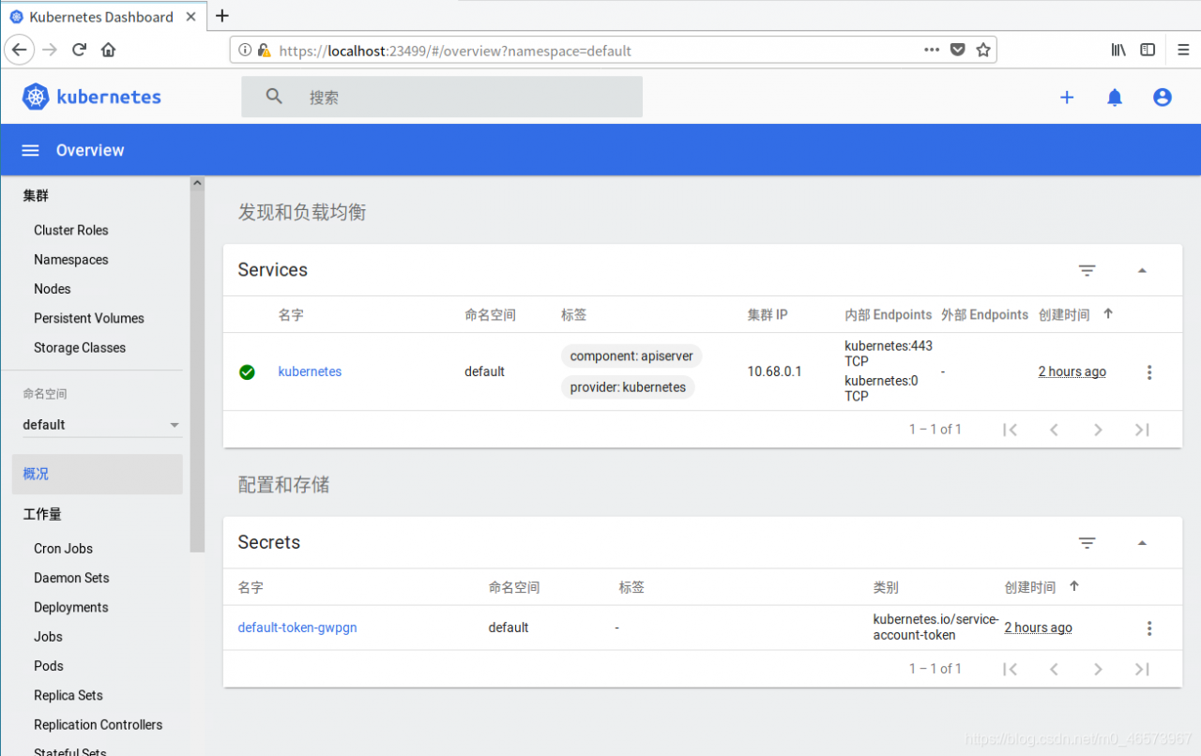Screen dimensions: 1201x756
Task: Click the sidebar vertical scrollbar
Action: (197, 366)
